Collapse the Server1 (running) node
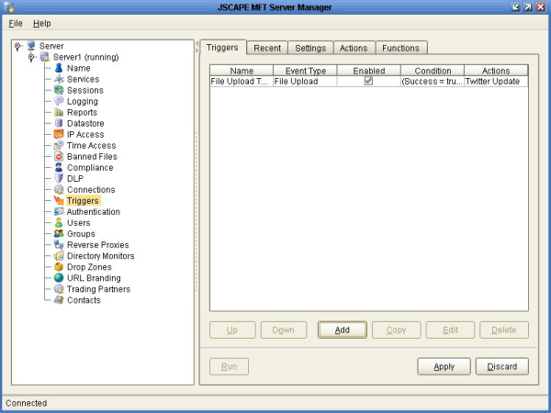Screen dimensions: 551x413 click(x=30, y=57)
